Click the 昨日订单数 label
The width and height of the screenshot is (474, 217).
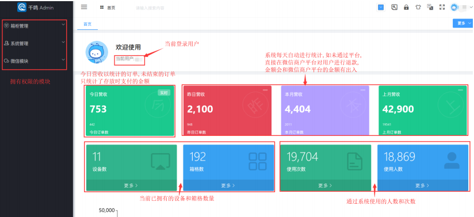(197, 132)
